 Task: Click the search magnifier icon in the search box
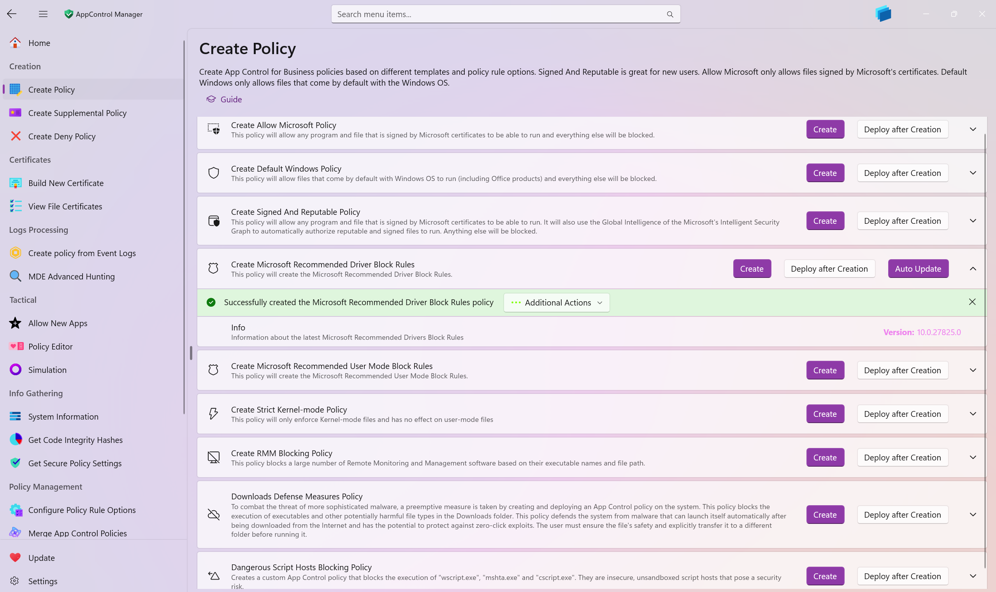(670, 14)
